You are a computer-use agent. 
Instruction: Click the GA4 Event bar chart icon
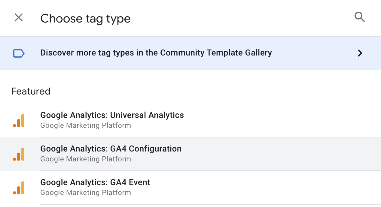(19, 188)
